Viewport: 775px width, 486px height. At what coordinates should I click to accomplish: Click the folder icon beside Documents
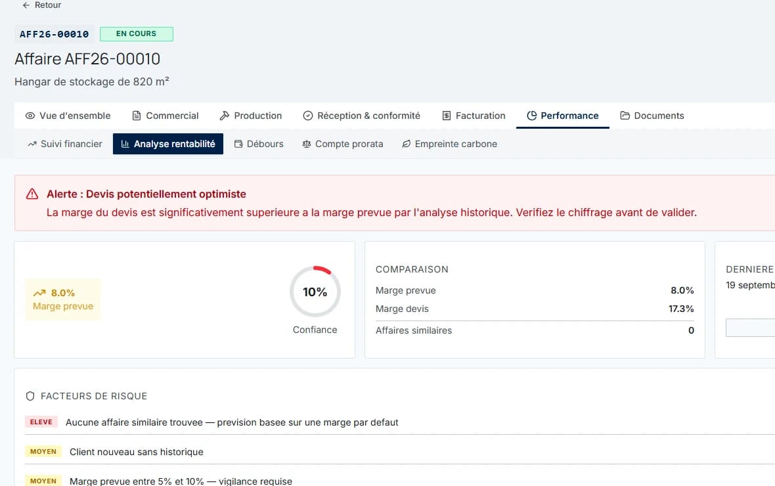625,116
